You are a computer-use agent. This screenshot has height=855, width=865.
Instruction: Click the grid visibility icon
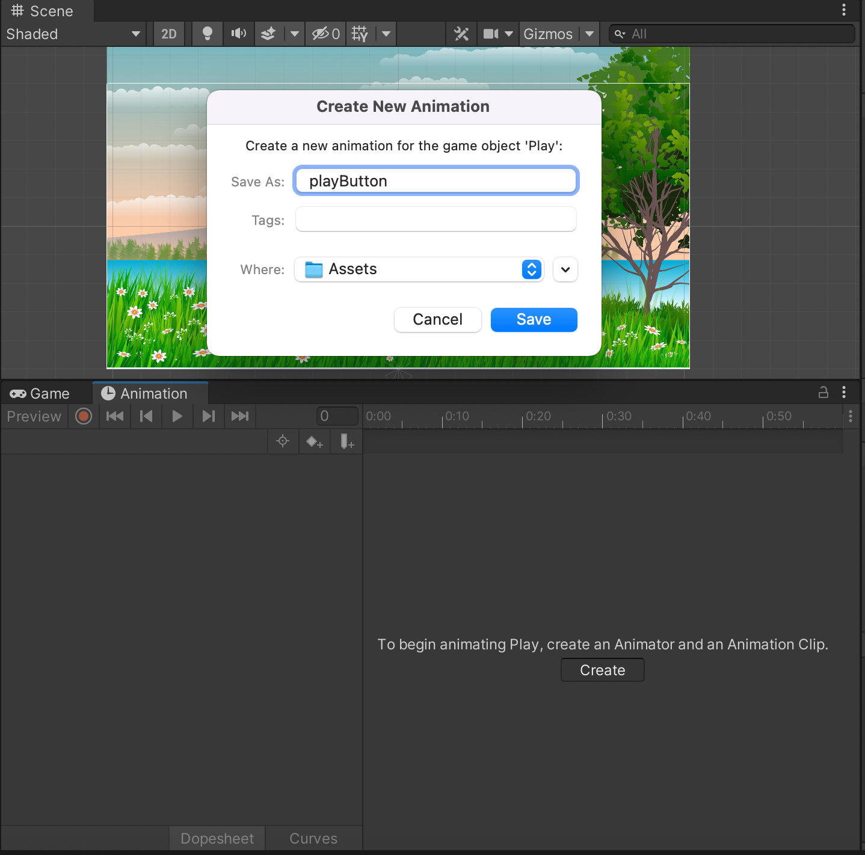(360, 34)
